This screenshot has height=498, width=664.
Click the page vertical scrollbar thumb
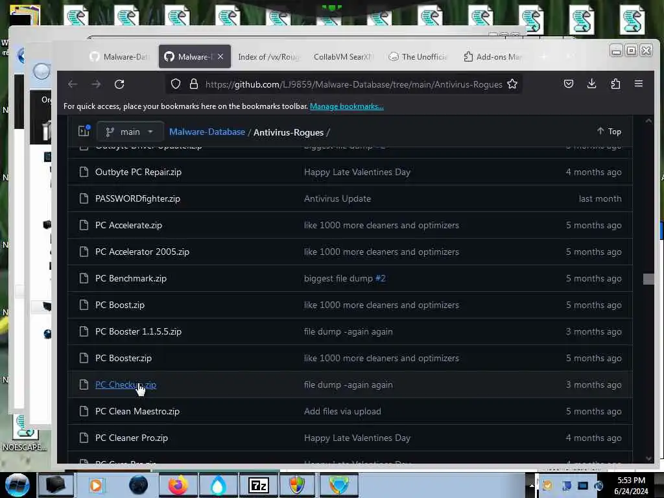(x=648, y=279)
